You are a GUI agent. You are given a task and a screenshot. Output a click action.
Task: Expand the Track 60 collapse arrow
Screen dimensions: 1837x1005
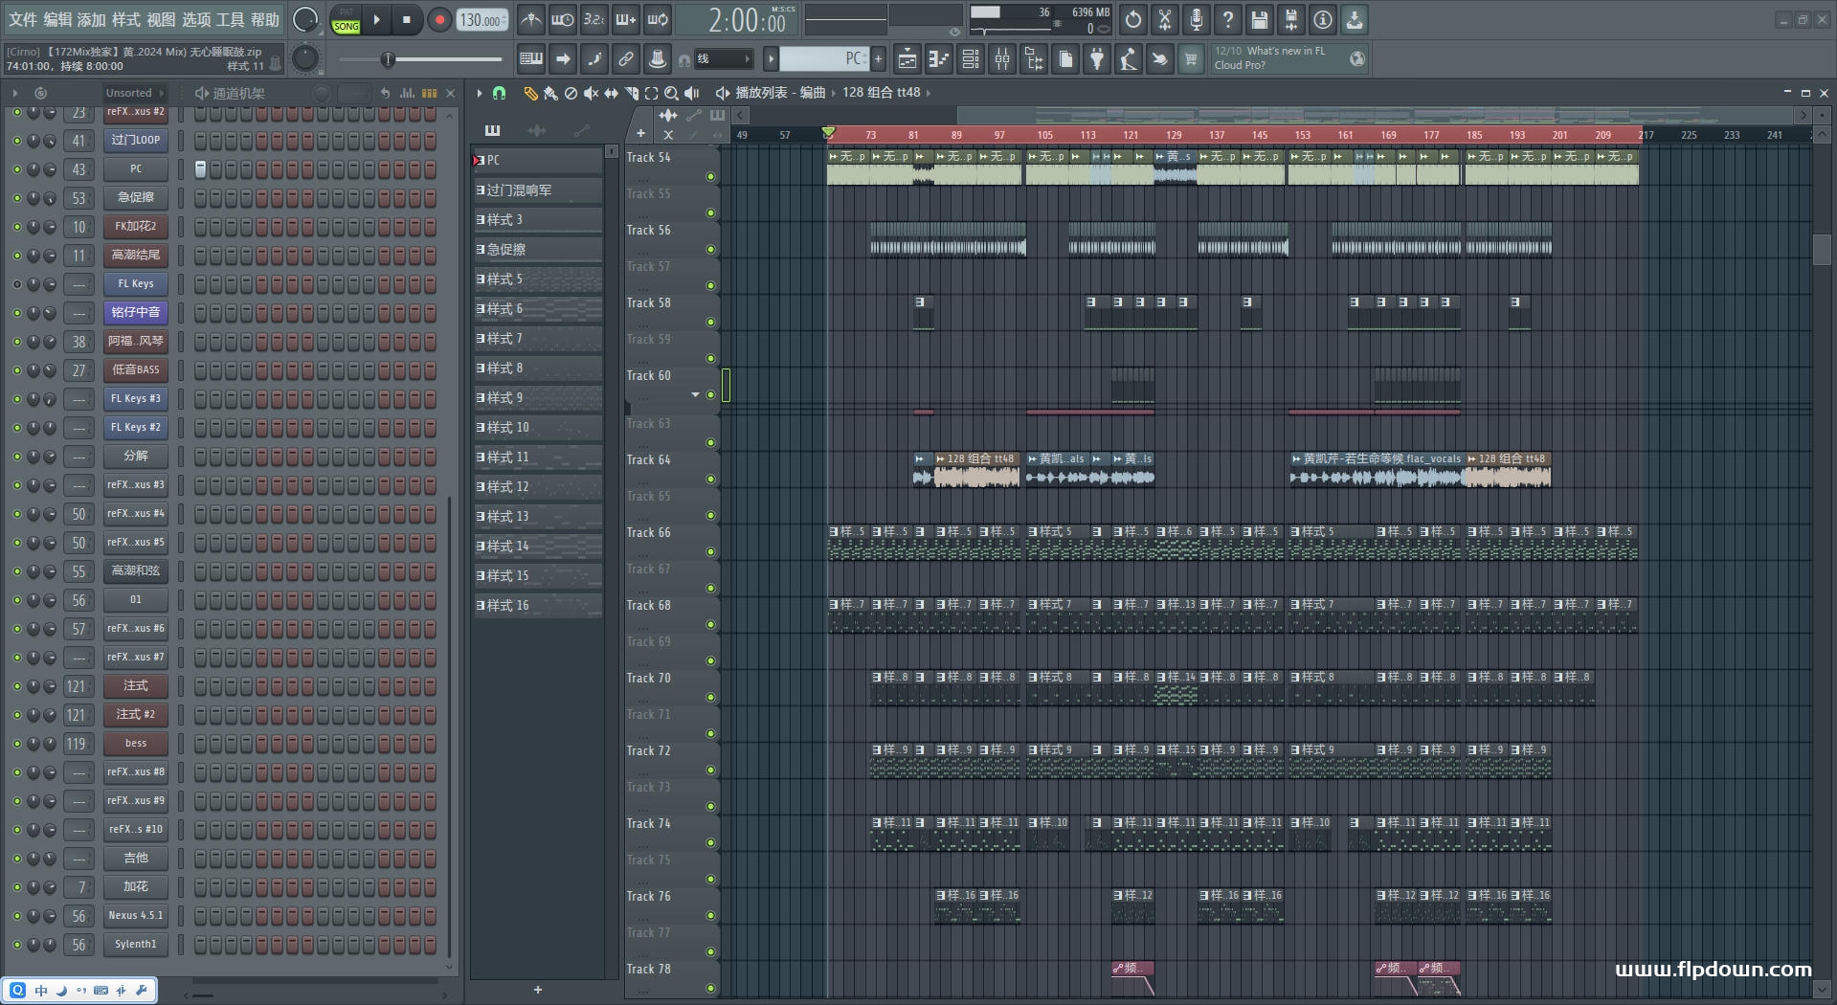[x=695, y=394]
